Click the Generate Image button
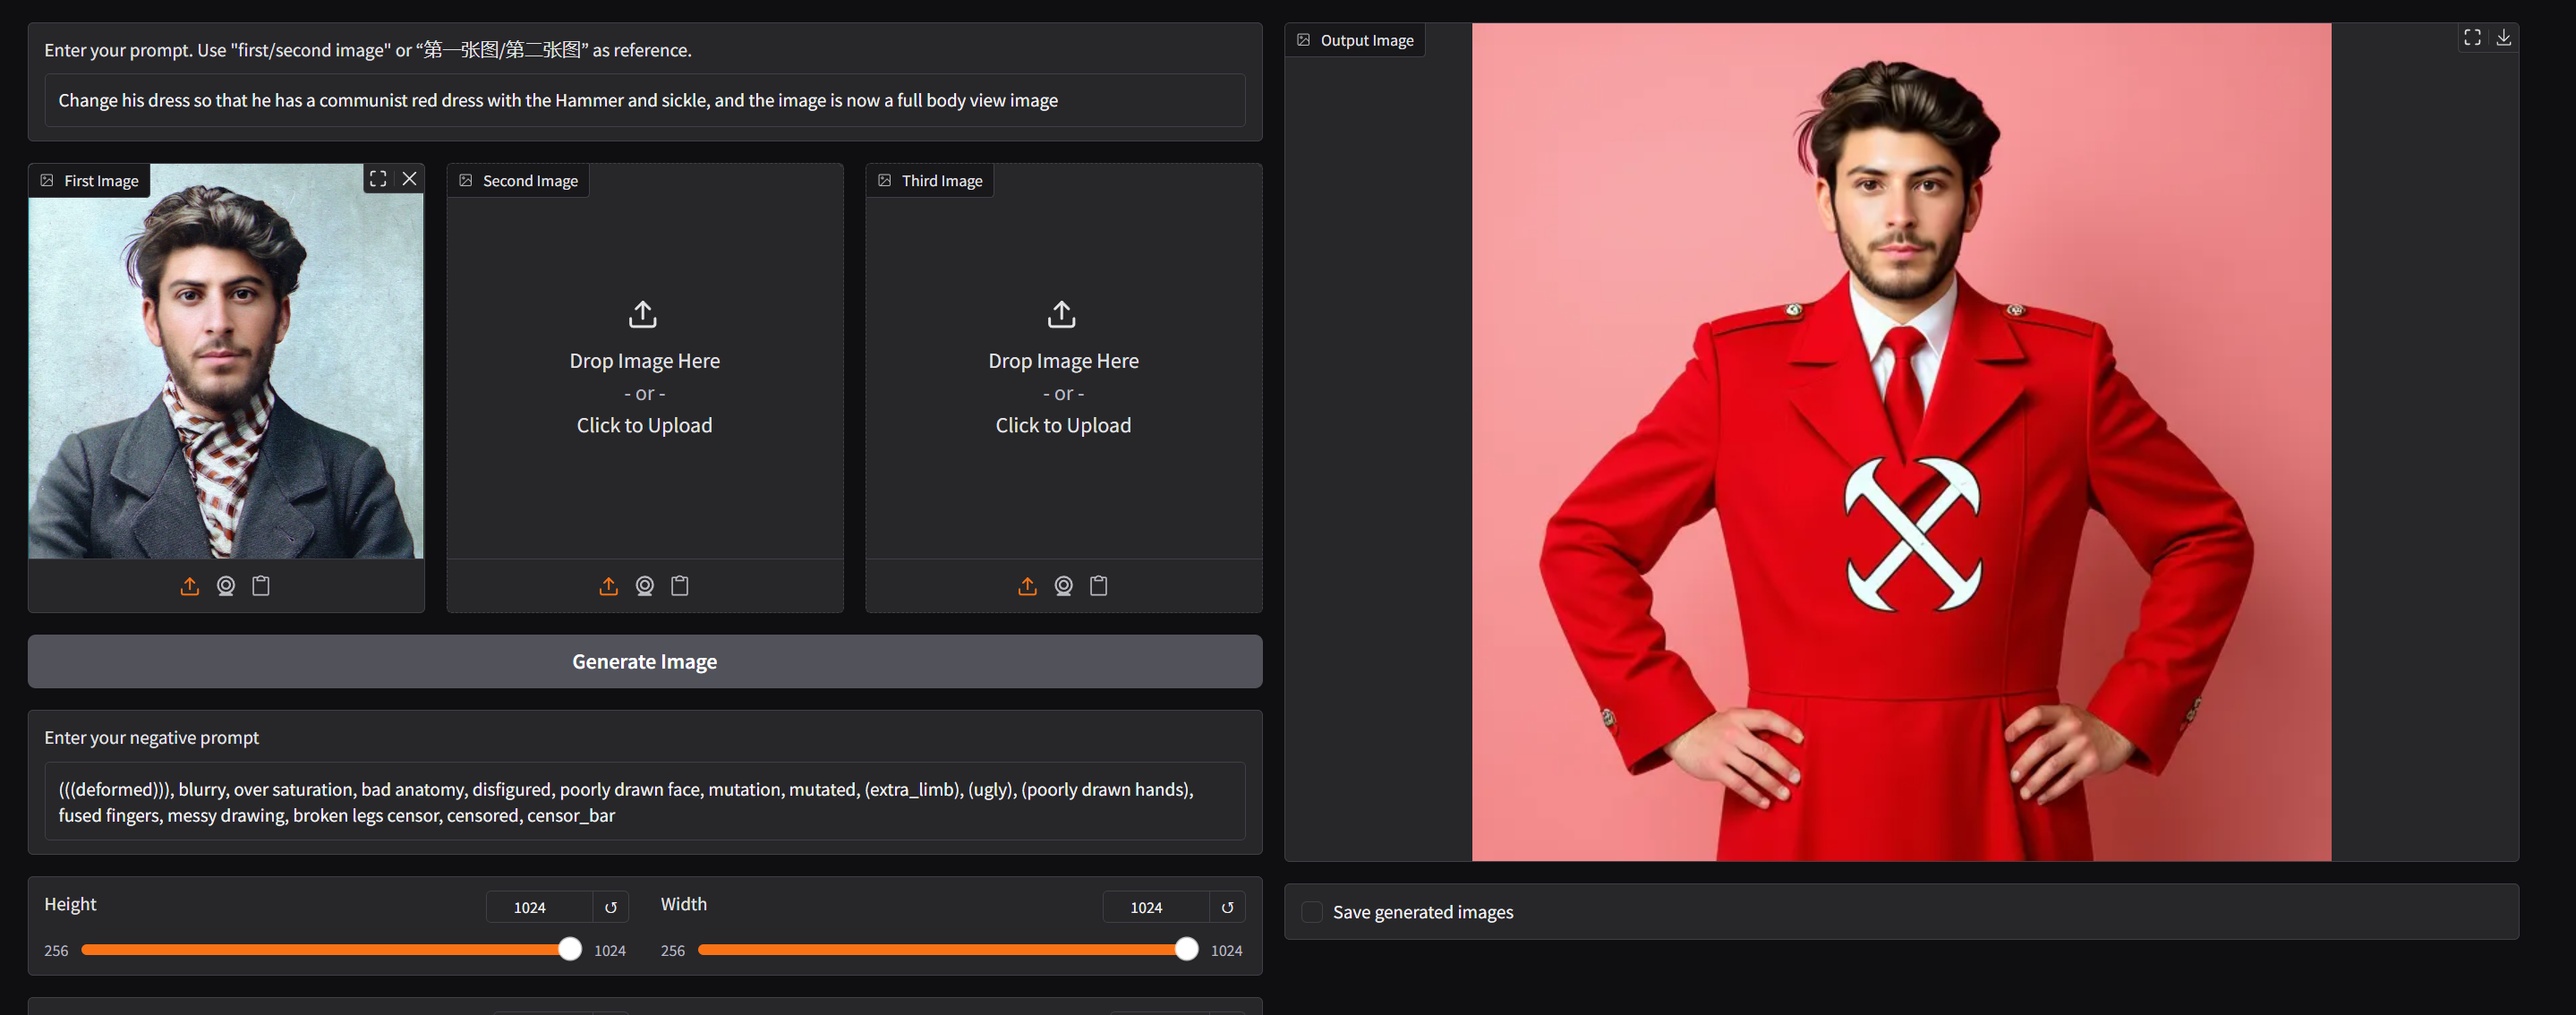 pyautogui.click(x=645, y=661)
